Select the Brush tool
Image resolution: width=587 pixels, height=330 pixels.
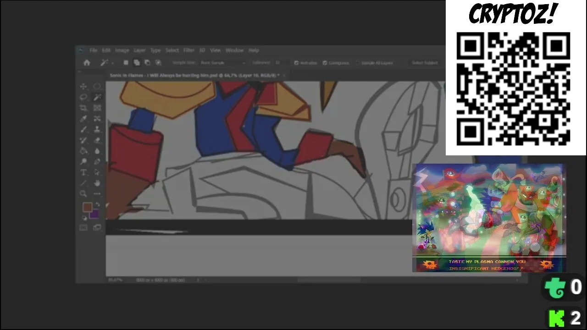pyautogui.click(x=83, y=130)
